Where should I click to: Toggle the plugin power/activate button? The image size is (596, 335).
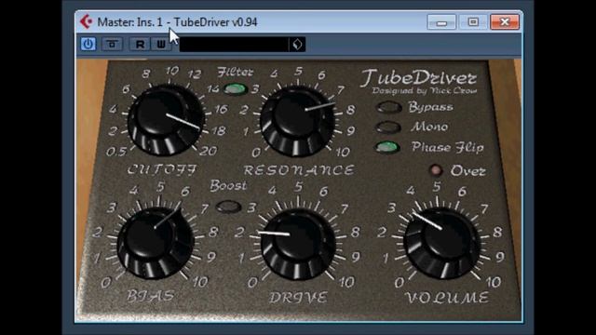pyautogui.click(x=88, y=44)
